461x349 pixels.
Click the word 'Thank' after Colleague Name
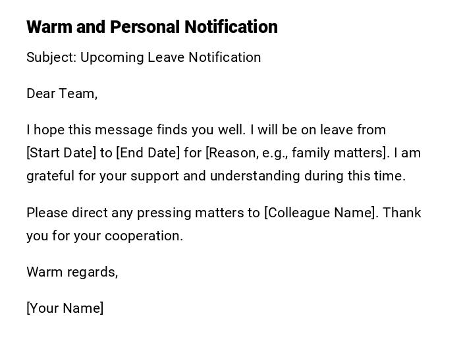pos(402,213)
